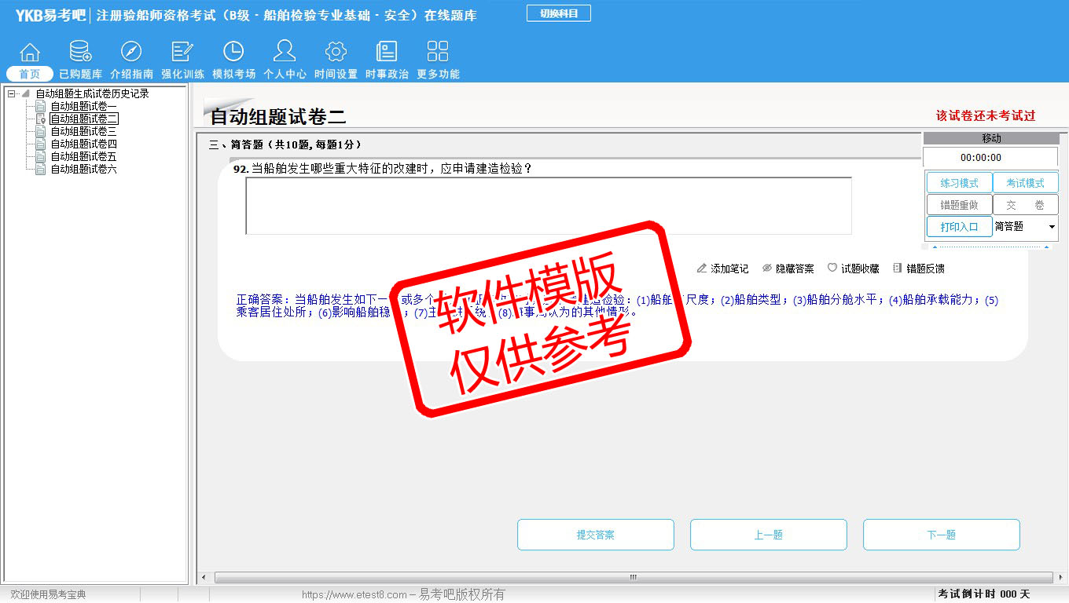The image size is (1069, 603).
Task: Switch to 考试模式 exam mode
Action: pos(1025,183)
